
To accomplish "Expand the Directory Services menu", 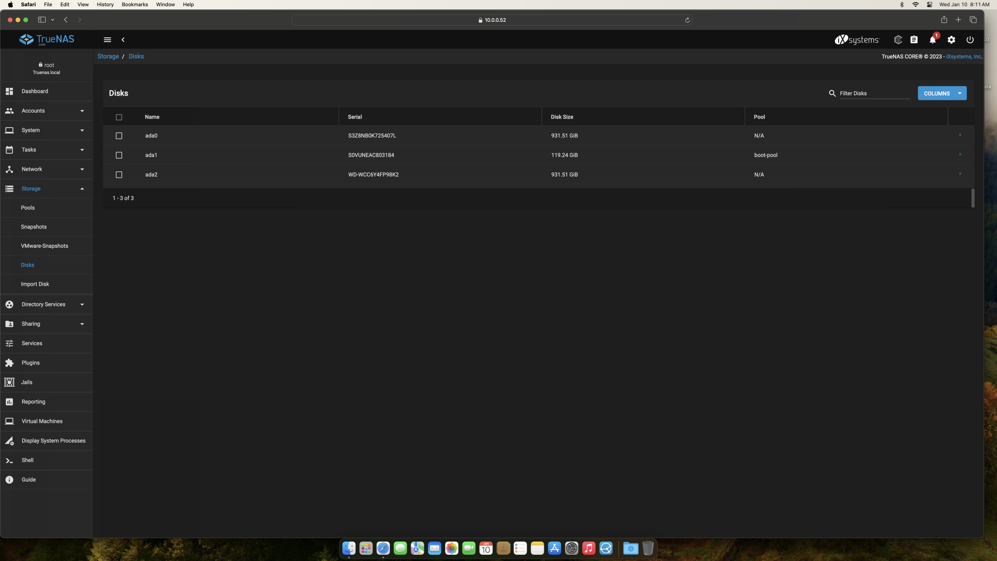I will [47, 304].
